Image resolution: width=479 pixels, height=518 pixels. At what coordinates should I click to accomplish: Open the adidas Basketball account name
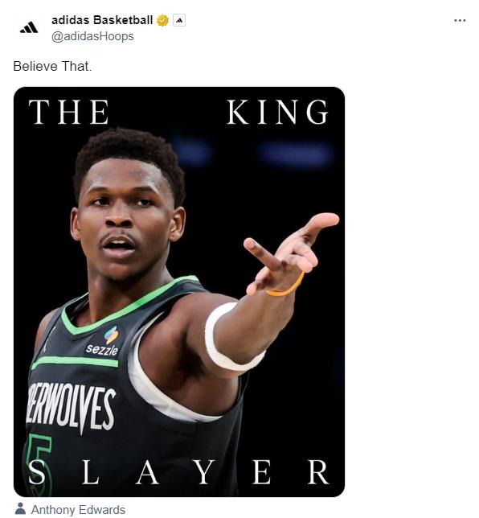[x=102, y=20]
